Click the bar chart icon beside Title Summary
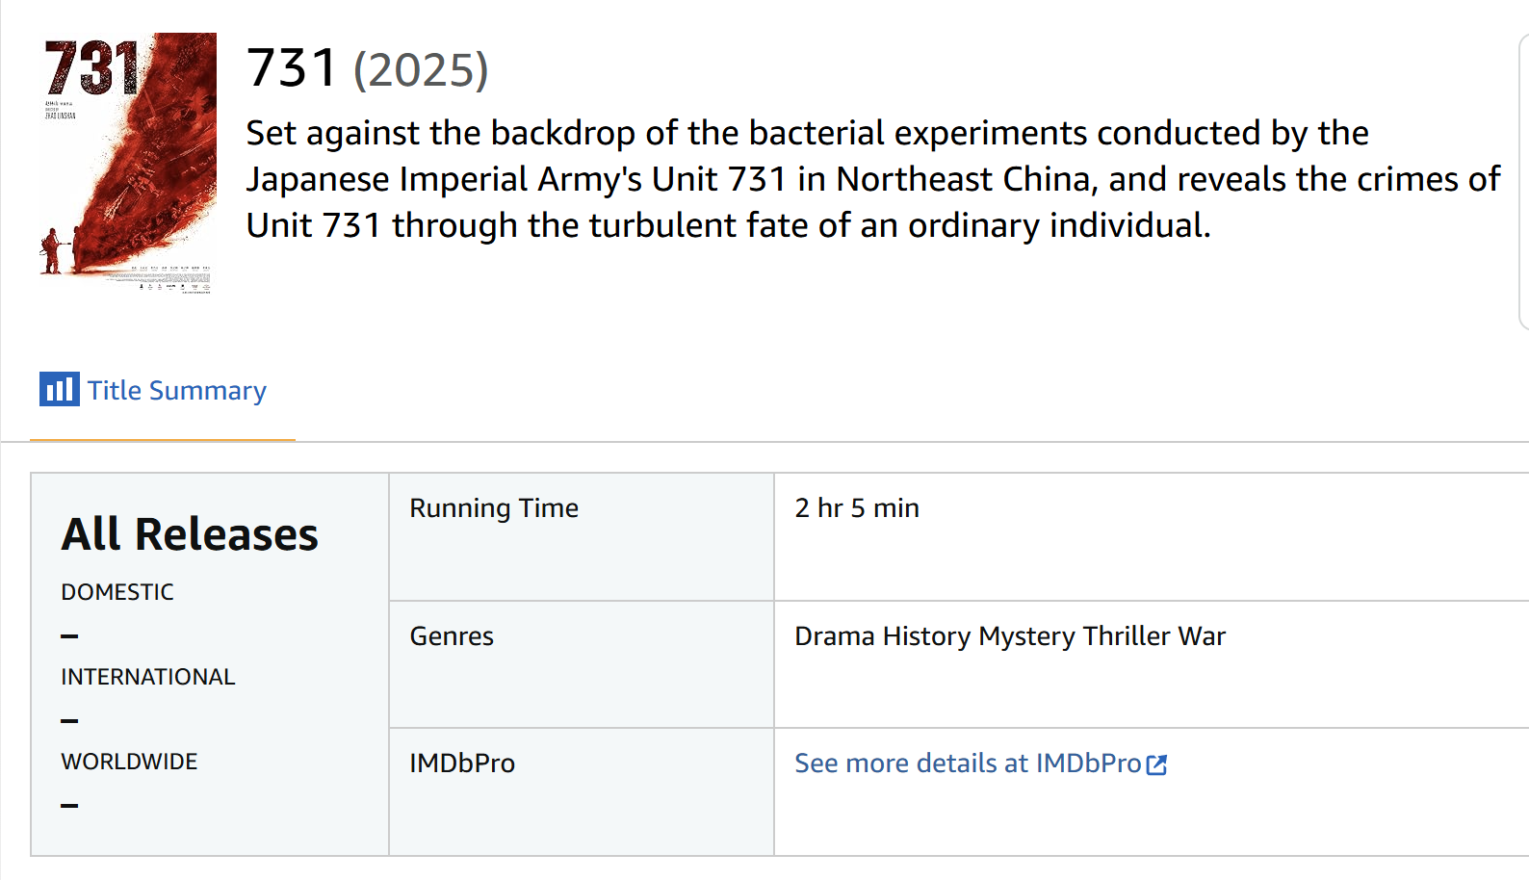Image resolution: width=1529 pixels, height=880 pixels. pyautogui.click(x=59, y=389)
